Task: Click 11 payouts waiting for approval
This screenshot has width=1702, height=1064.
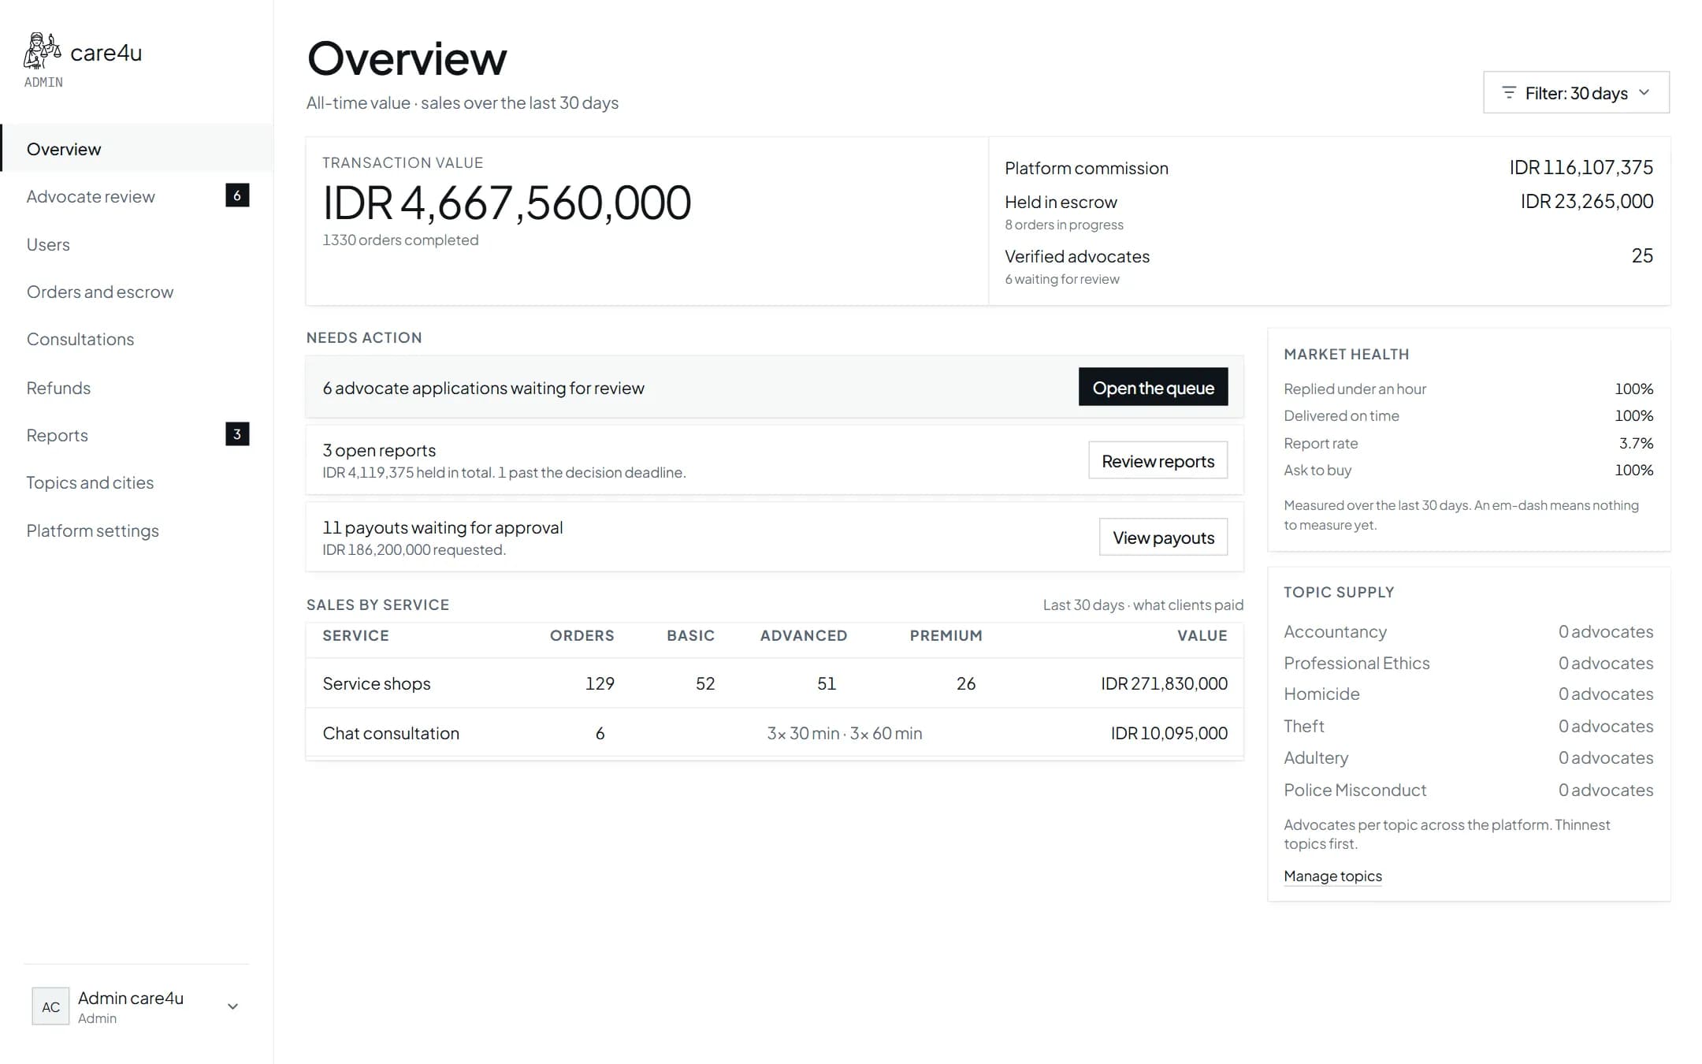Action: [x=442, y=527]
